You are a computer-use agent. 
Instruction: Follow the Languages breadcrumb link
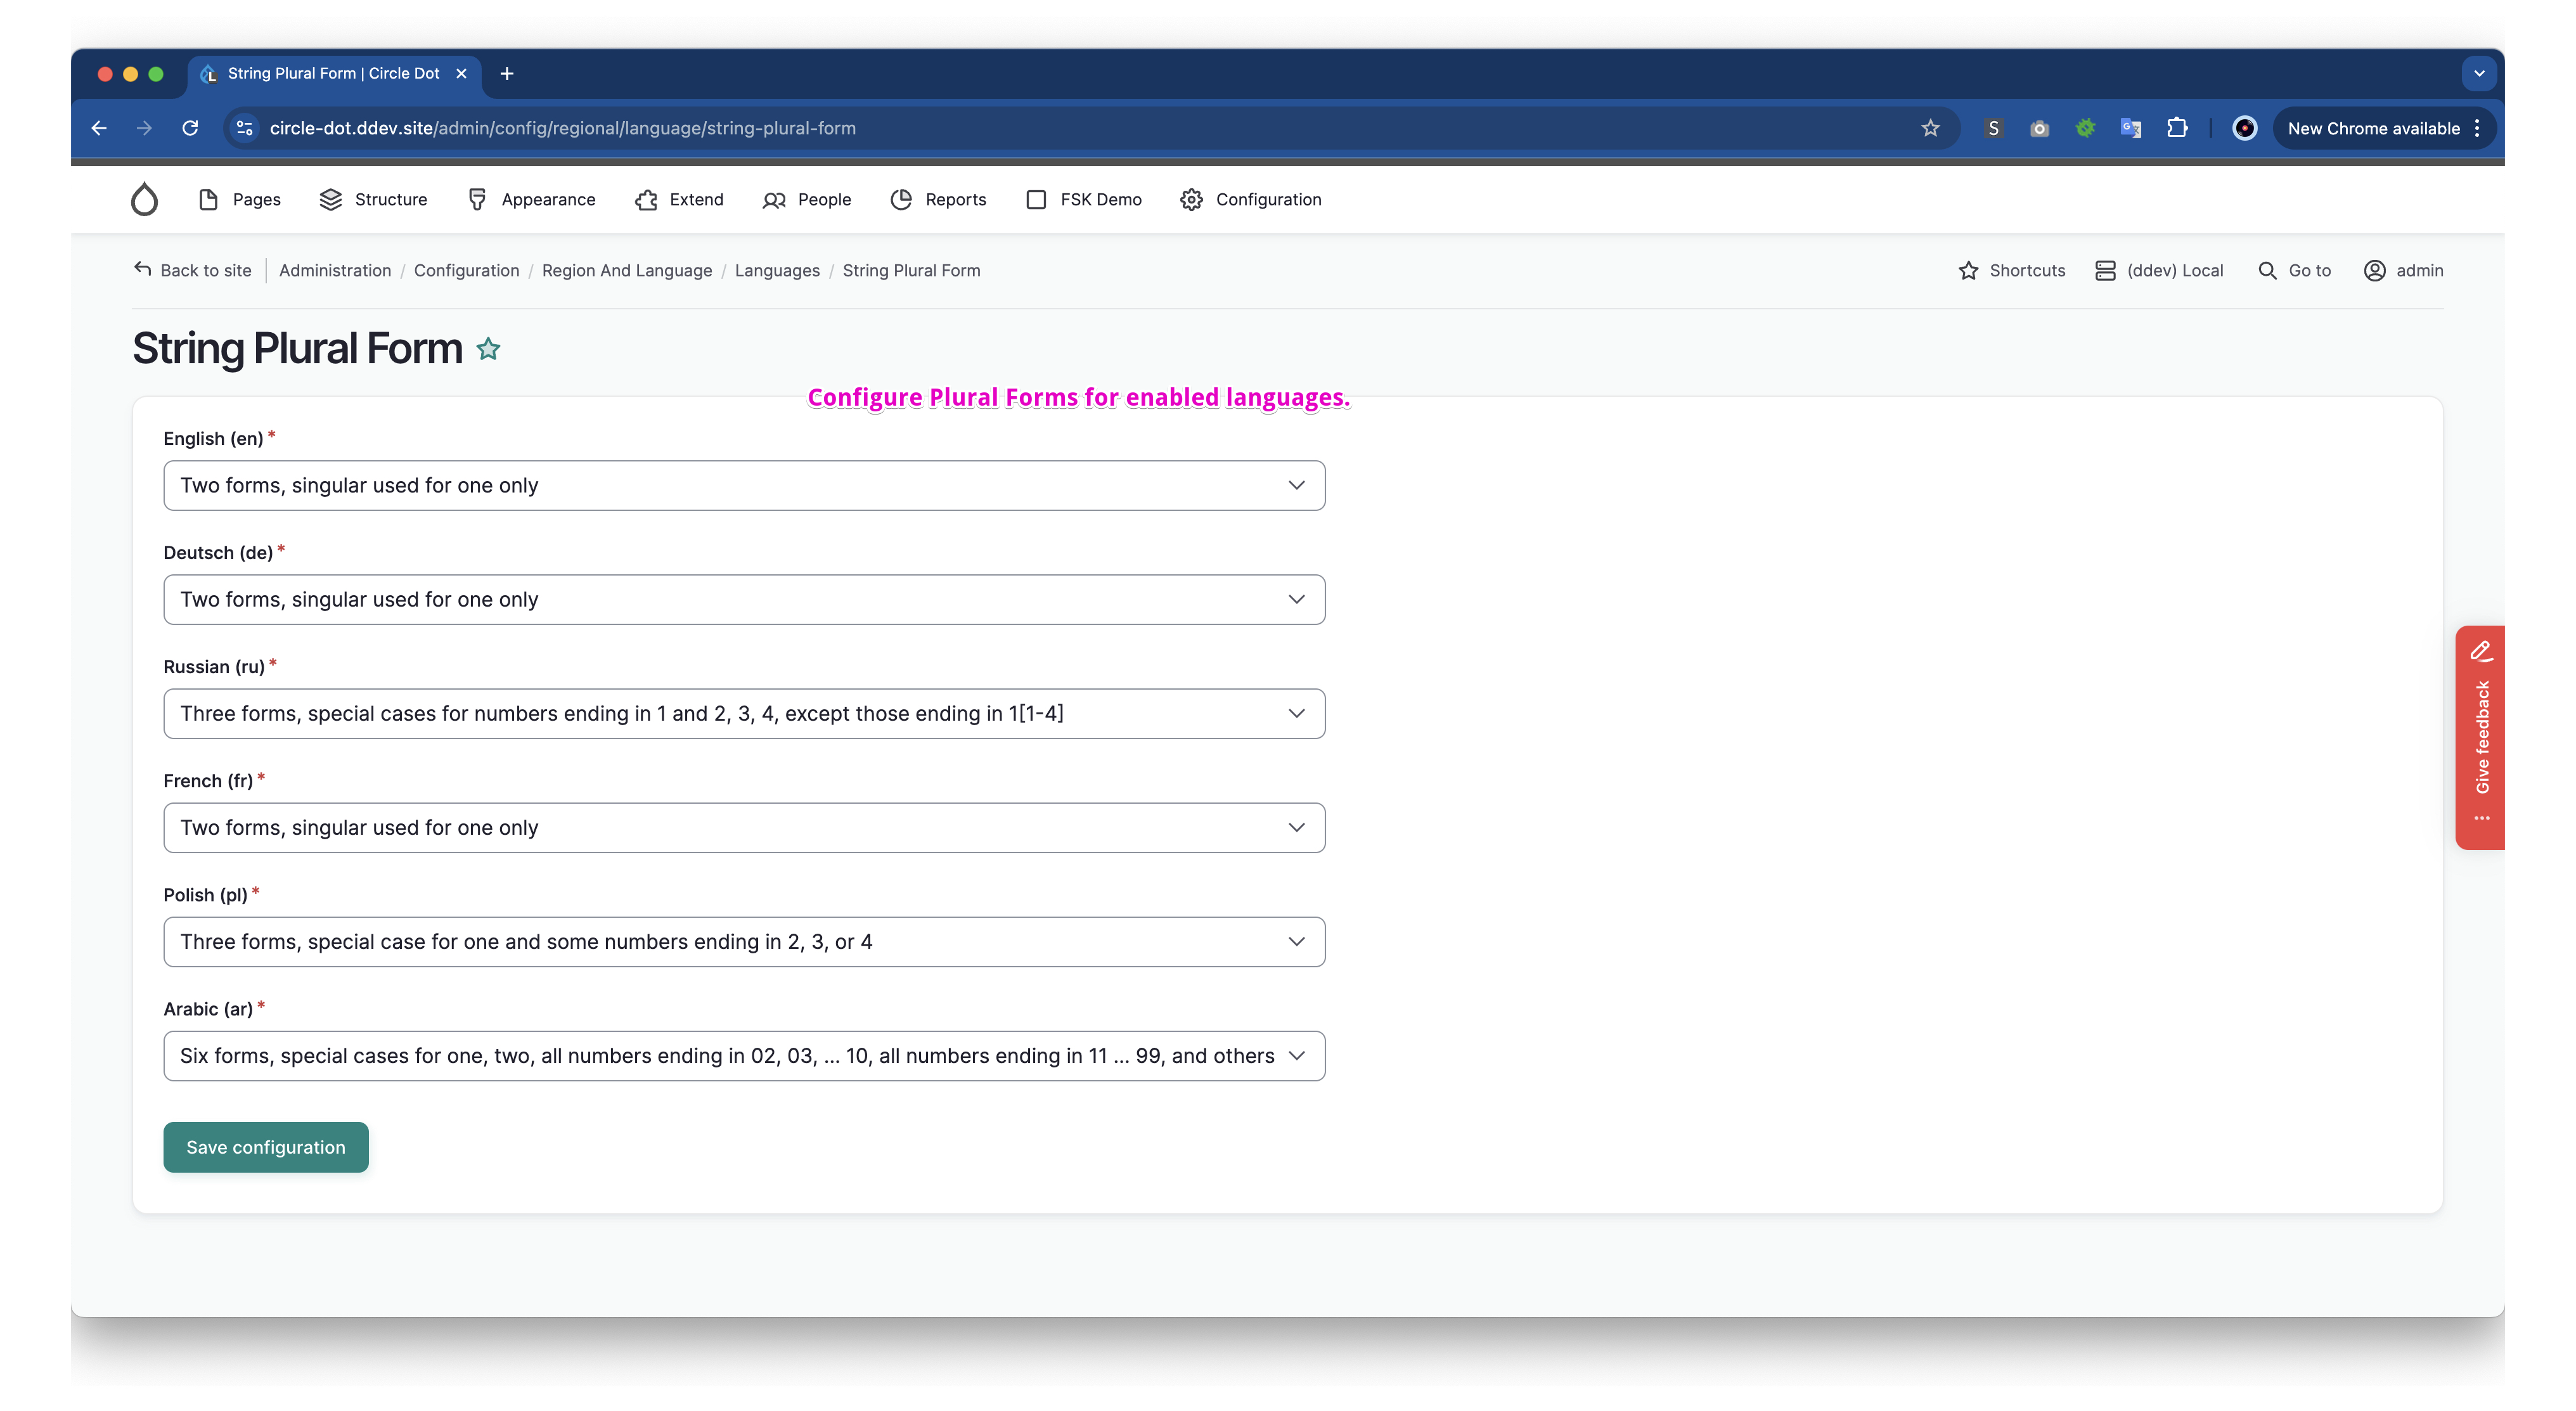tap(777, 270)
